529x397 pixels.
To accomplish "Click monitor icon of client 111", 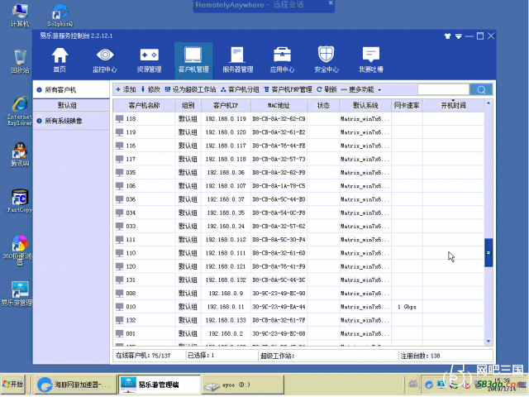I will [119, 240].
